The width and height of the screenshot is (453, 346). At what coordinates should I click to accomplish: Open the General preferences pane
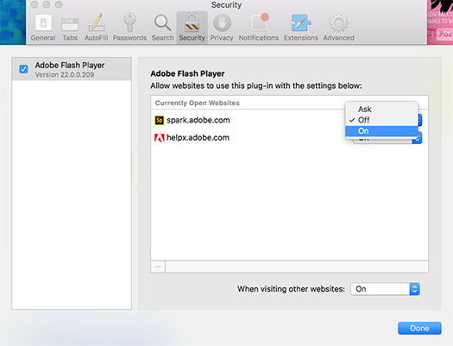[43, 28]
